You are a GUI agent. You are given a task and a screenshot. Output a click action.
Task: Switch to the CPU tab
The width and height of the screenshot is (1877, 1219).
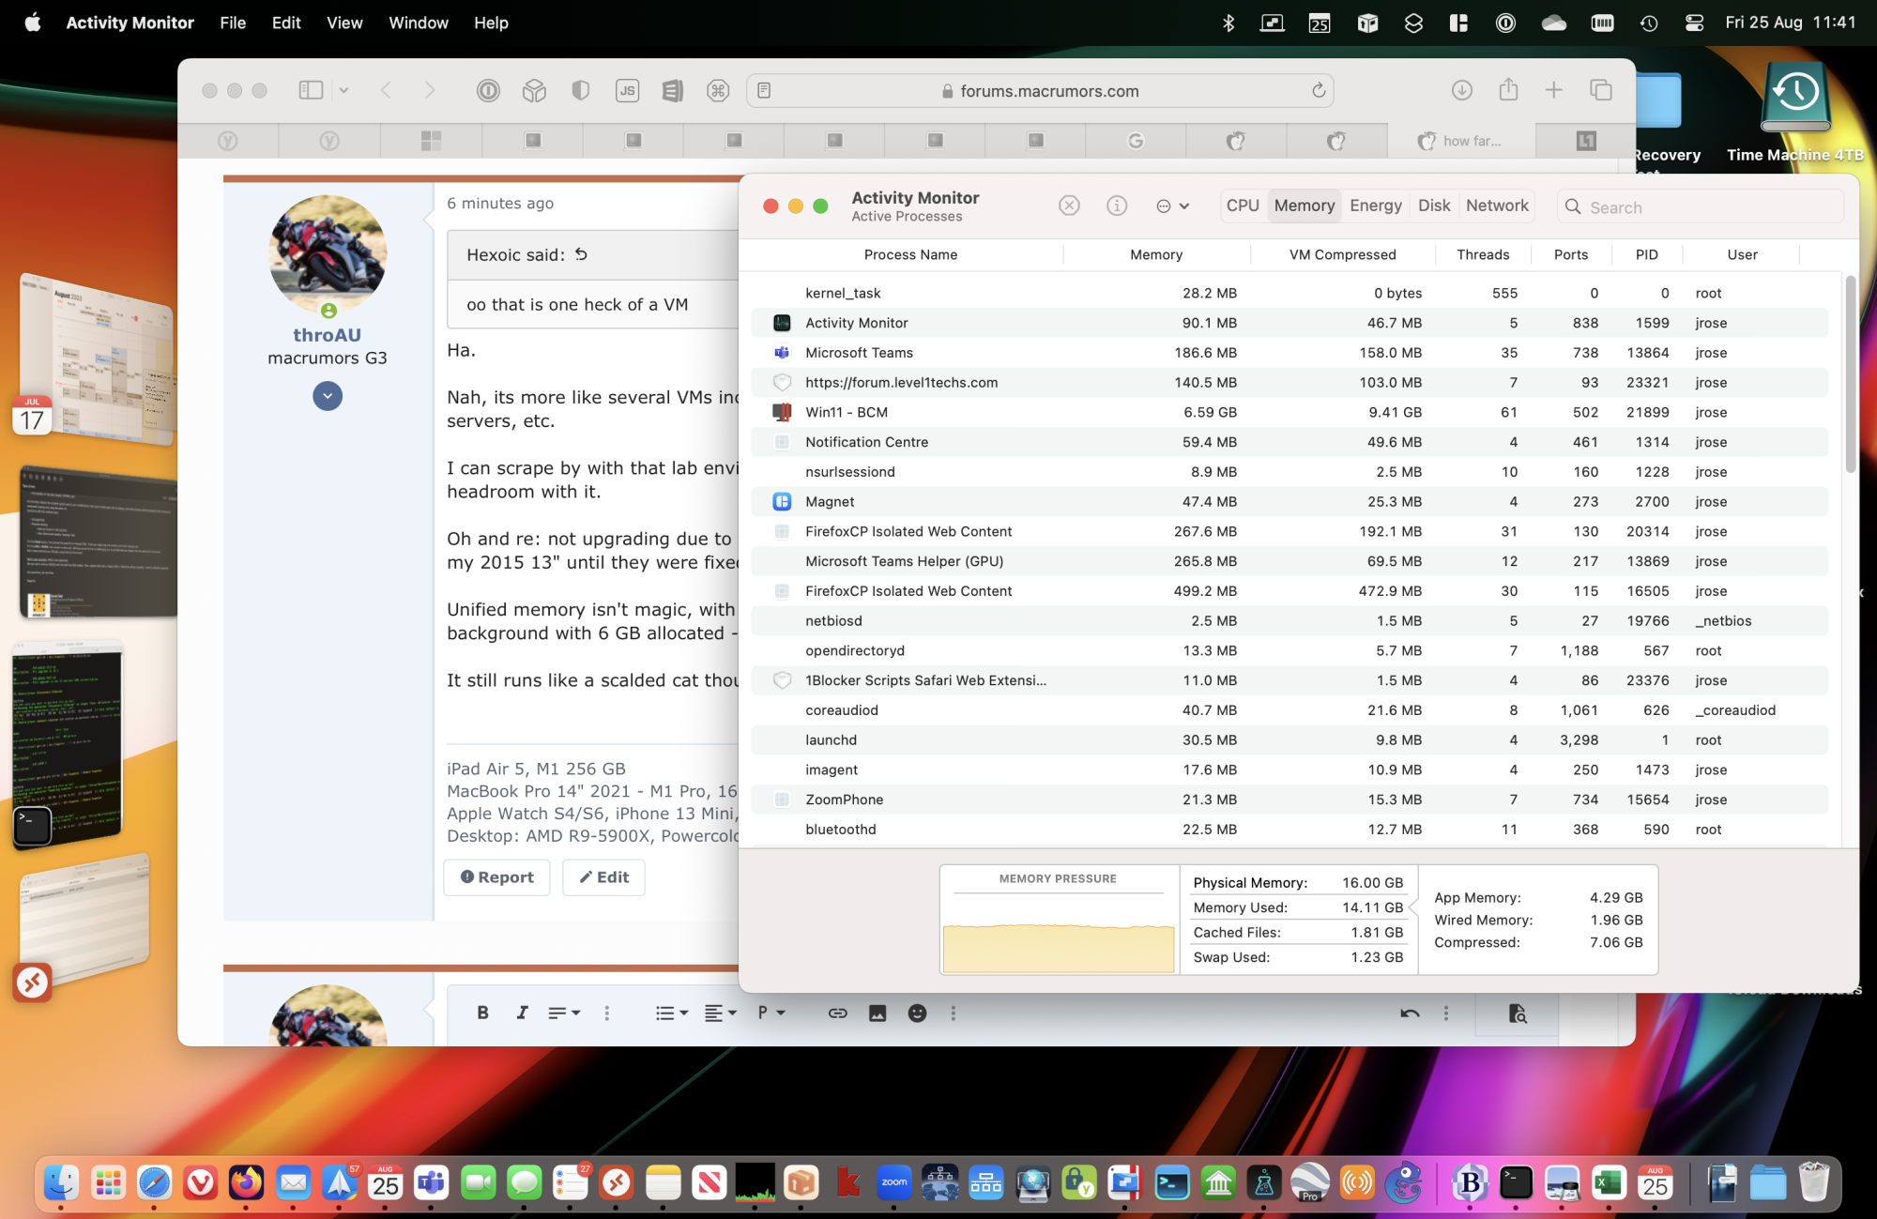pos(1242,206)
